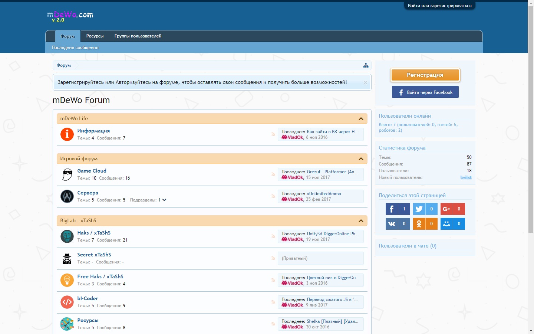
Task: Share this page on Facebook
Action: click(x=398, y=209)
